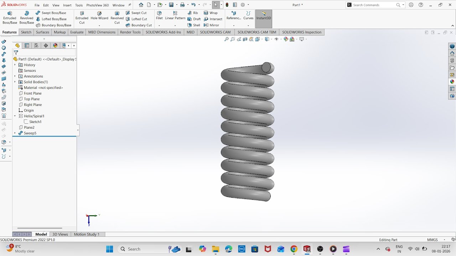Switch to the Render Tools tab
The height and width of the screenshot is (256, 456).
pos(130,32)
